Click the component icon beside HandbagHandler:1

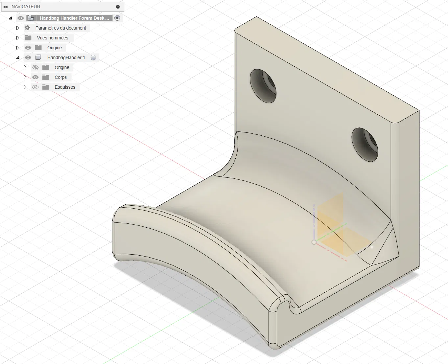tap(38, 57)
